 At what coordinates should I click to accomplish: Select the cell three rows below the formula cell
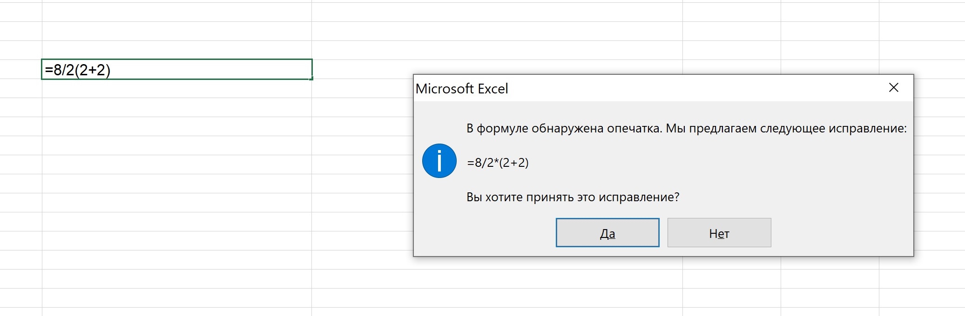[176, 126]
